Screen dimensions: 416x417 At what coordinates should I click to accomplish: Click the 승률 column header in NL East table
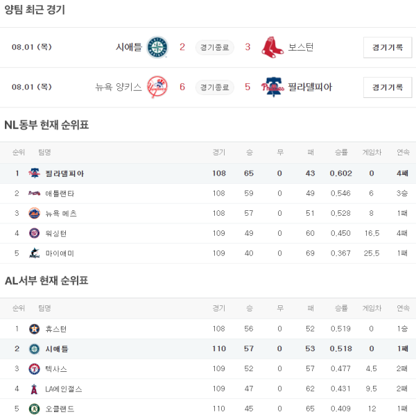click(341, 152)
